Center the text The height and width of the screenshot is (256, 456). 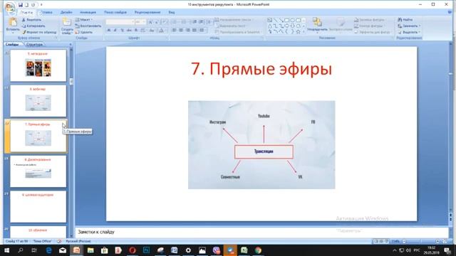click(x=181, y=30)
